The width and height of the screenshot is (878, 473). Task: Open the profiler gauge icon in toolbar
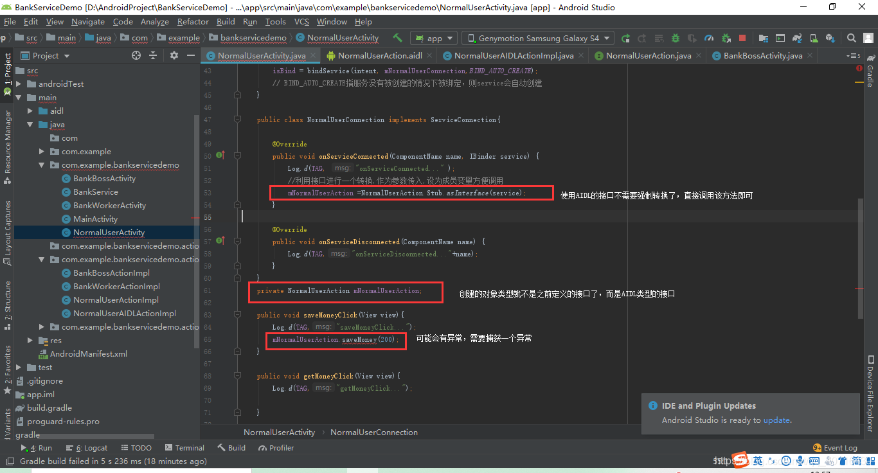(x=708, y=38)
